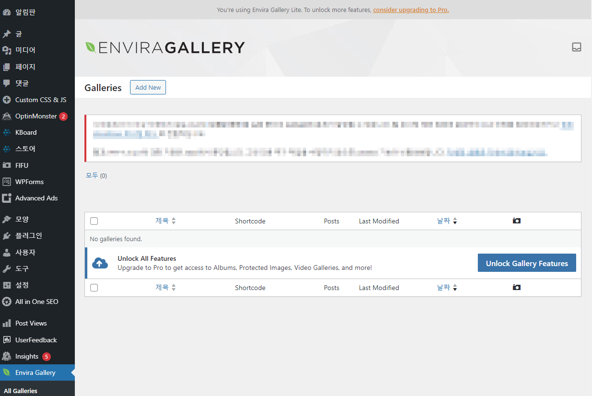The image size is (592, 396).
Task: Click the Posts column header at top
Action: pyautogui.click(x=332, y=221)
